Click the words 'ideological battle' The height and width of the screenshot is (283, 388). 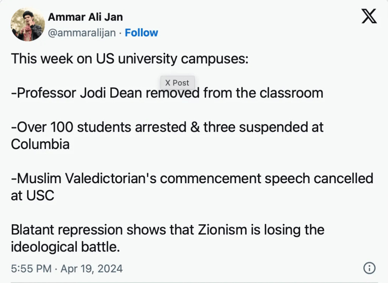65,247
